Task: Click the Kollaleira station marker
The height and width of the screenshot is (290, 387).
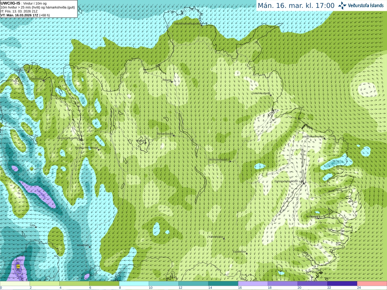Action: coord(318,218)
